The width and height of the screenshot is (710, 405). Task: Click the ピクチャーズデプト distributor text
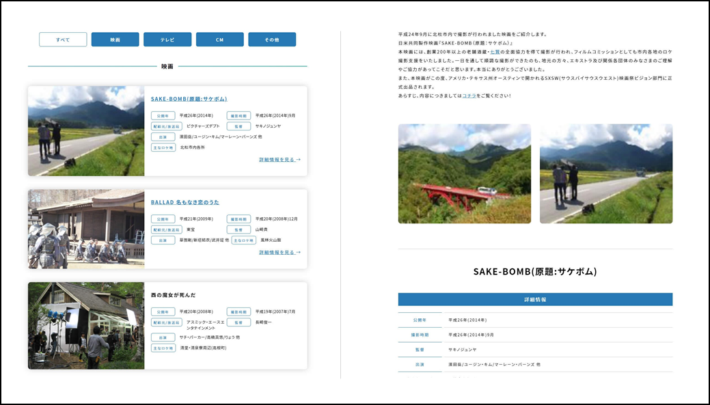pos(204,126)
